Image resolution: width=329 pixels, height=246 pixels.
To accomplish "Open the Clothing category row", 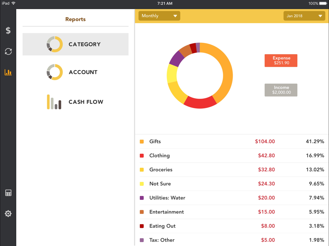I will pos(232,156).
